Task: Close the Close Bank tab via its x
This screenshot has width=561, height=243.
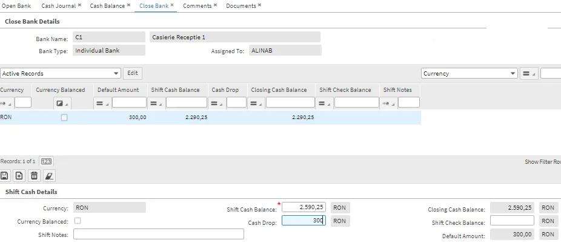Action: click(x=172, y=5)
